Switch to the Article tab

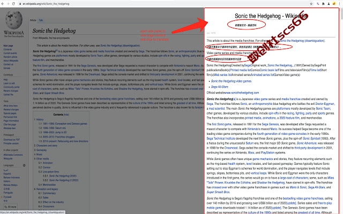[x=33, y=20]
